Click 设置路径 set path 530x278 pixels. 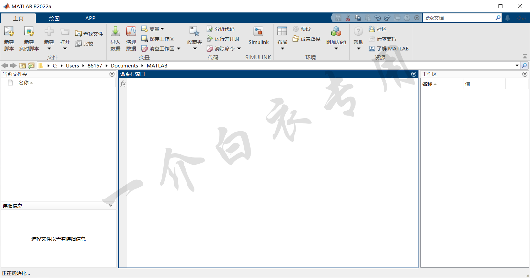[307, 39]
